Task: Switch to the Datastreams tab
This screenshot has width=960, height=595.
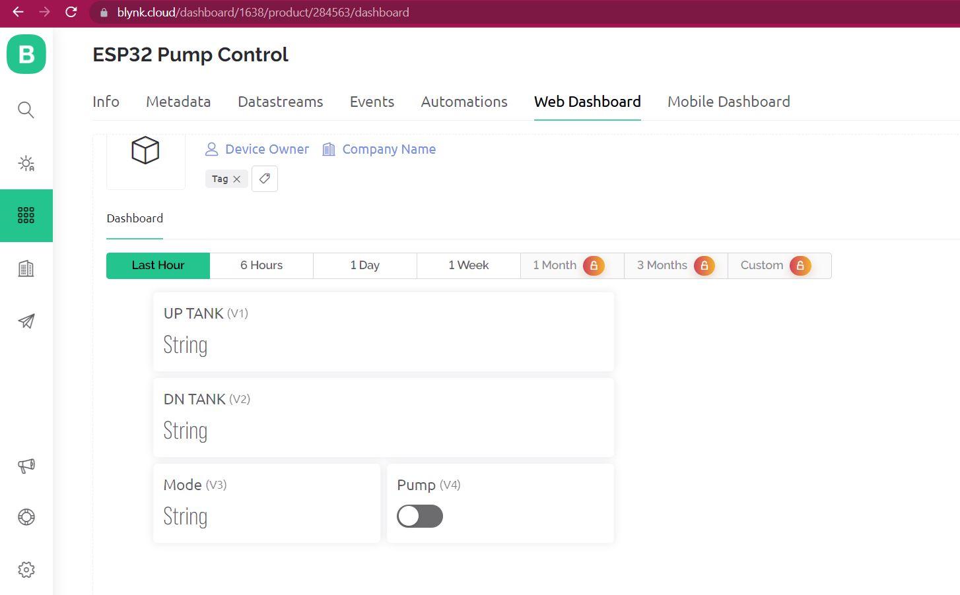Action: tap(281, 102)
